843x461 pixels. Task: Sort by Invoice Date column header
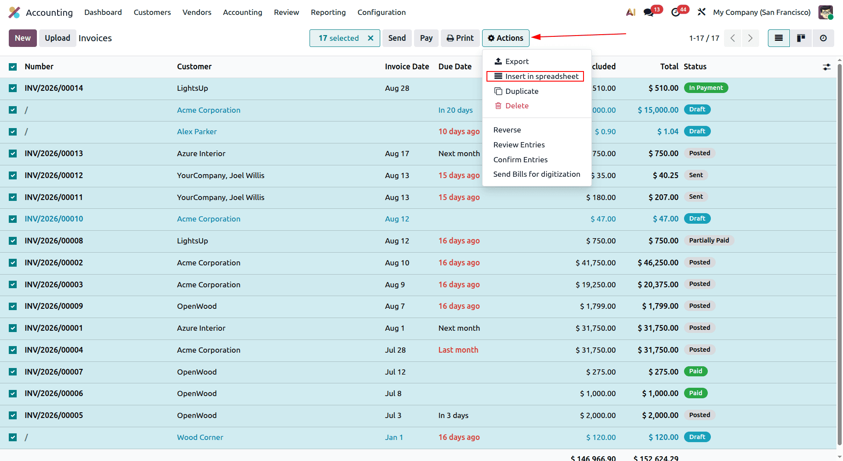pyautogui.click(x=407, y=67)
